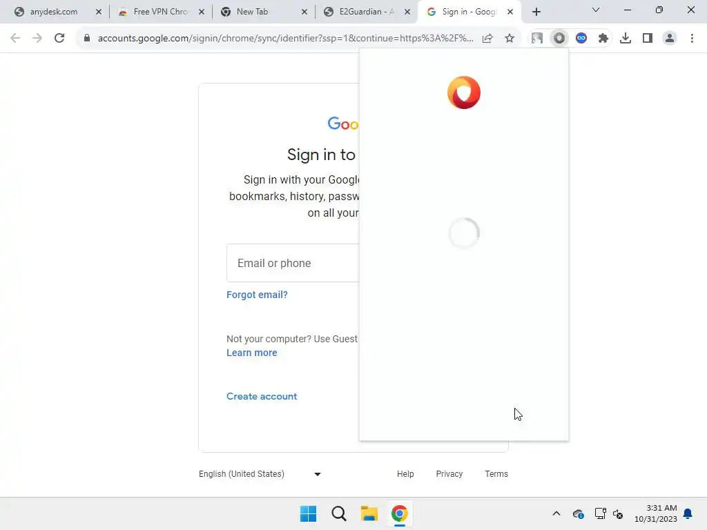Go back to the previous page

click(15, 39)
